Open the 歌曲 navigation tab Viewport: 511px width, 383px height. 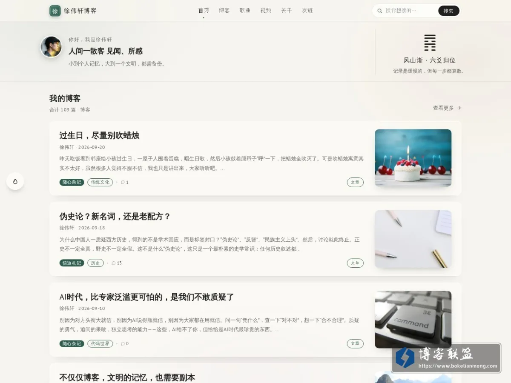coord(245,11)
